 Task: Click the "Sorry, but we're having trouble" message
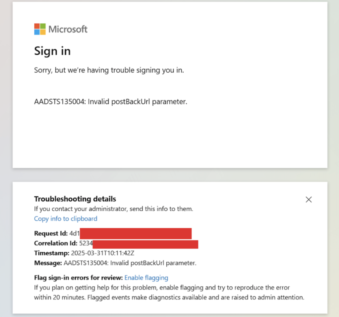[109, 70]
